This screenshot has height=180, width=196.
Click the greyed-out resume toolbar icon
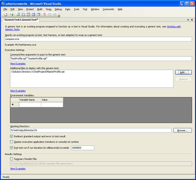pos(55,14)
